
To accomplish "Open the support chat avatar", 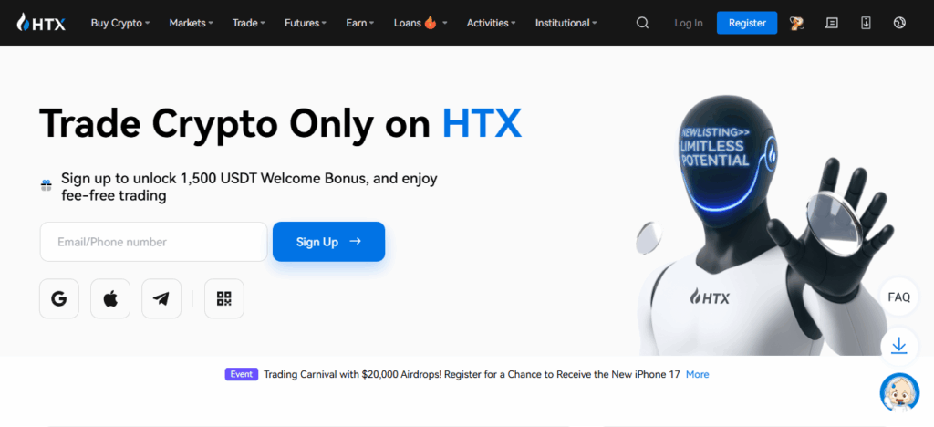I will click(x=898, y=391).
